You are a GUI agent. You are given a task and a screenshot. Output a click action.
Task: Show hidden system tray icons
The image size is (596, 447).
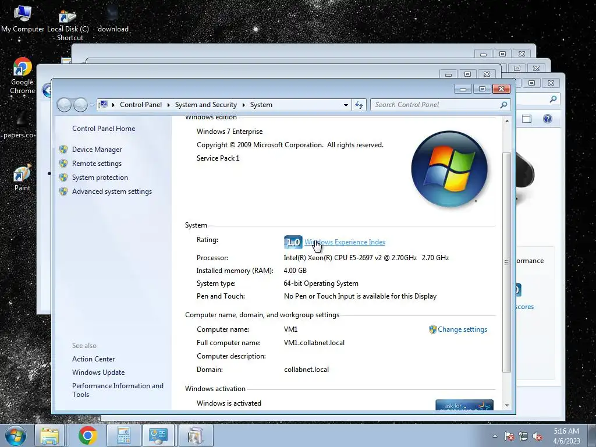[495, 436]
